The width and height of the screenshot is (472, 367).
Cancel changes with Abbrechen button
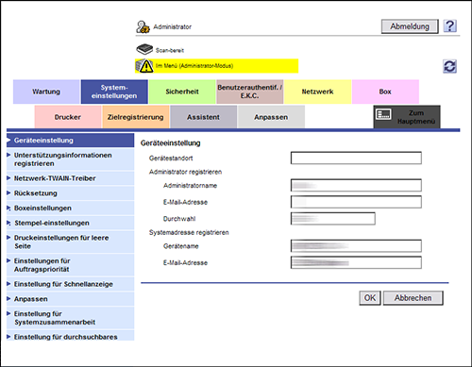point(413,298)
